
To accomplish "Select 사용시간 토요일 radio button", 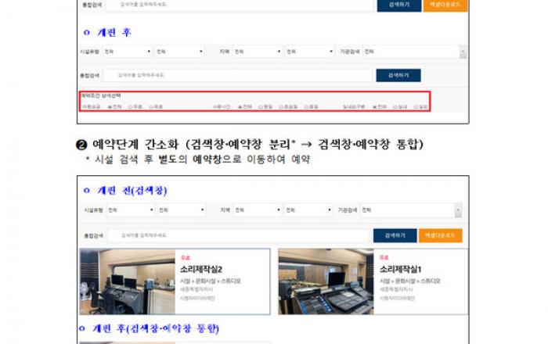I will [x=281, y=107].
